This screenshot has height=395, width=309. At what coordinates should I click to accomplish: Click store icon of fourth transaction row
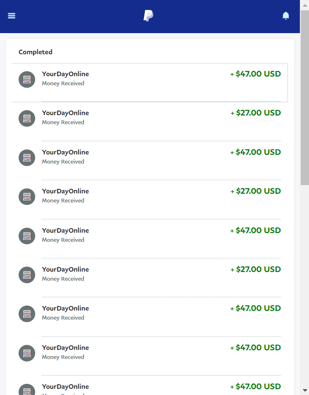27,197
